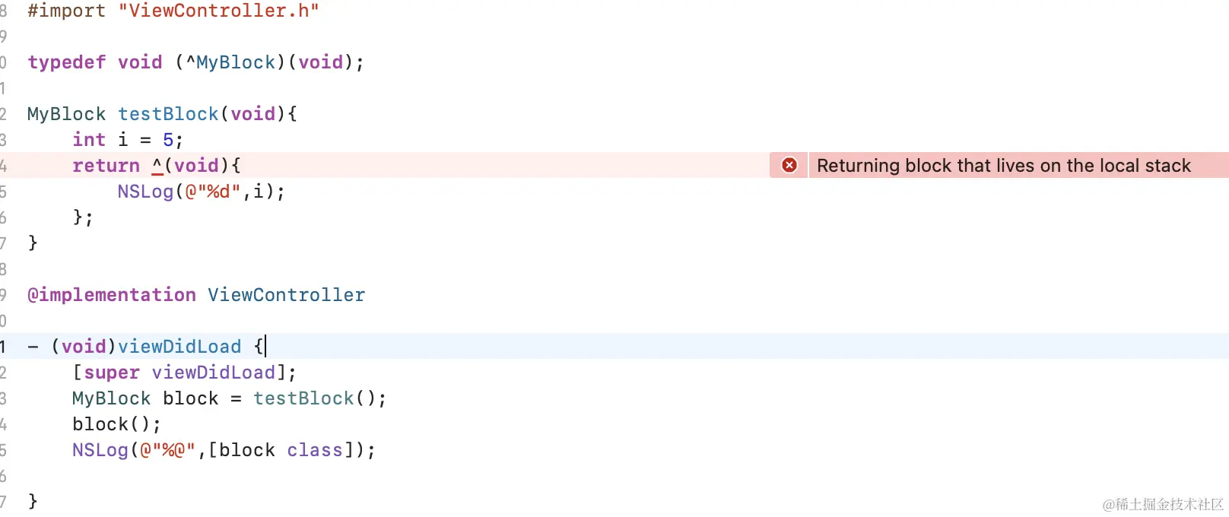Click the super keyword
Viewport: 1229px width, 517px height.
(112, 373)
